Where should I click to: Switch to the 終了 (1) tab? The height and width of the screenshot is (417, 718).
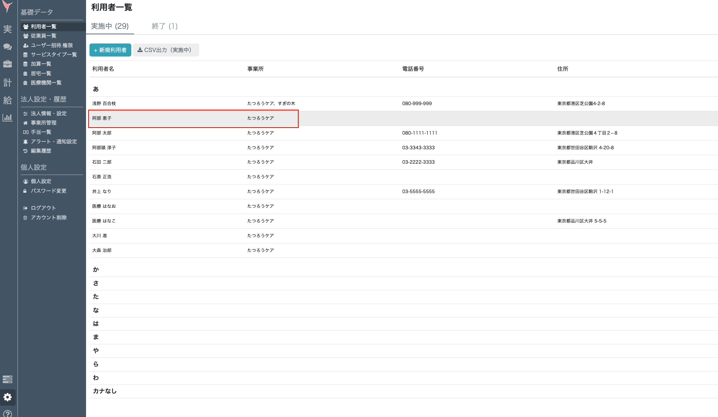(x=165, y=26)
